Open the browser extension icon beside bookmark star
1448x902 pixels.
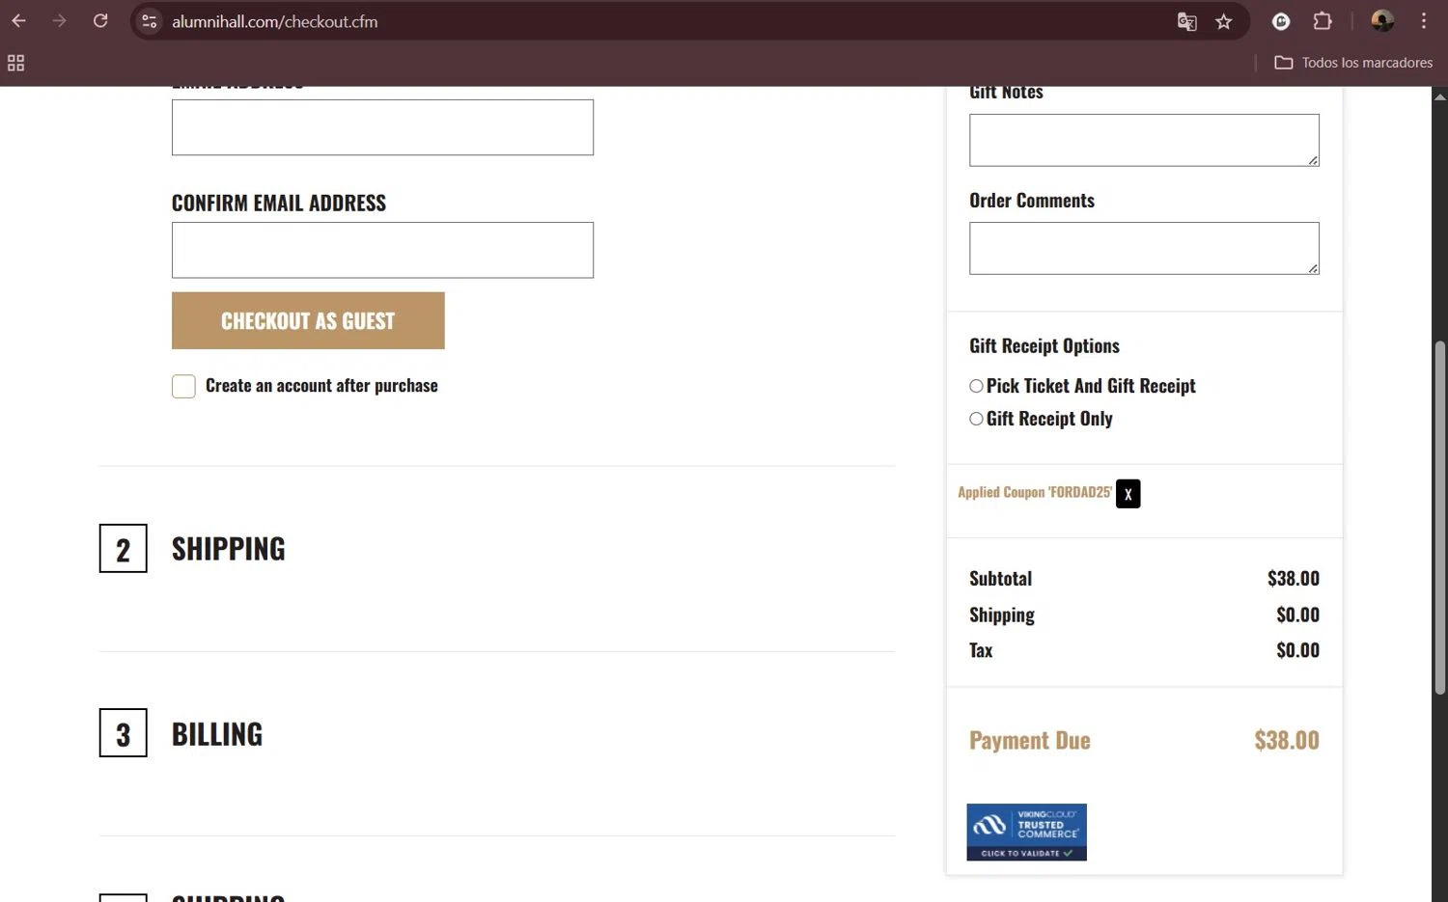pos(1281,21)
